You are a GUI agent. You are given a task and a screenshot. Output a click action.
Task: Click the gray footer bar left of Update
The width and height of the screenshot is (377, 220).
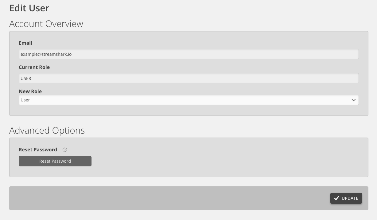click(x=169, y=198)
